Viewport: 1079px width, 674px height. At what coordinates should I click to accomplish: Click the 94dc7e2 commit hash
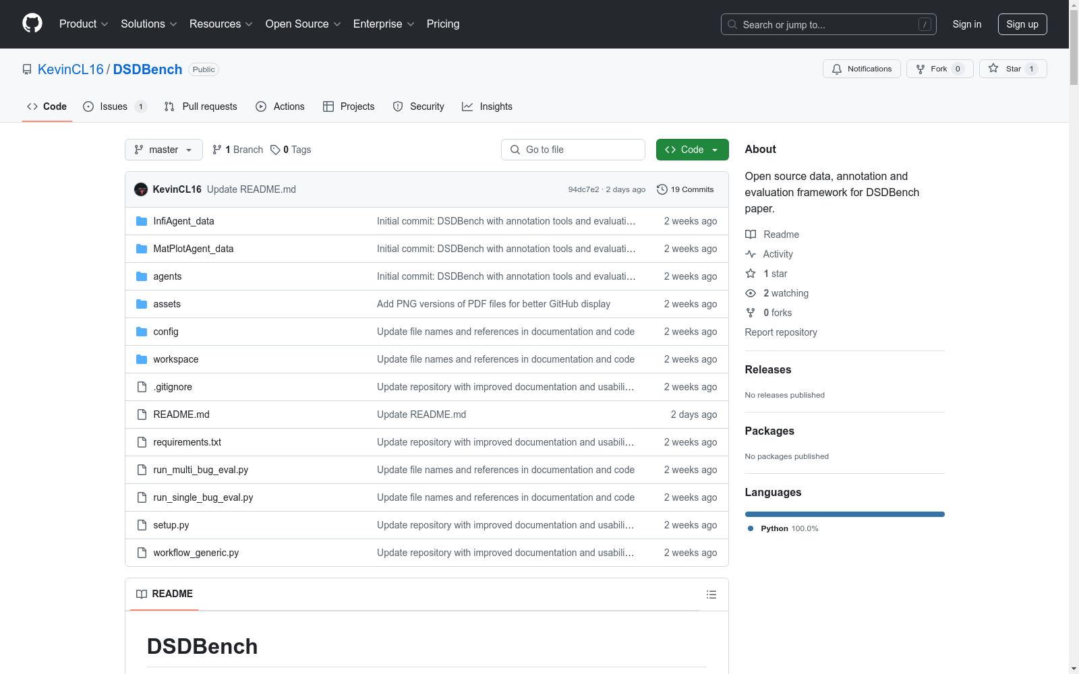(583, 189)
